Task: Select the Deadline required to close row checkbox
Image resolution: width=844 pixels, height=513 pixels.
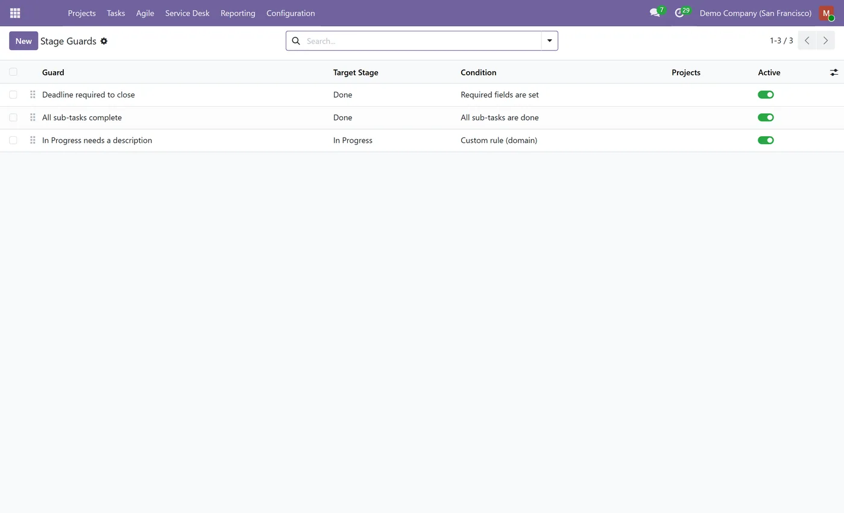Action: pyautogui.click(x=13, y=95)
